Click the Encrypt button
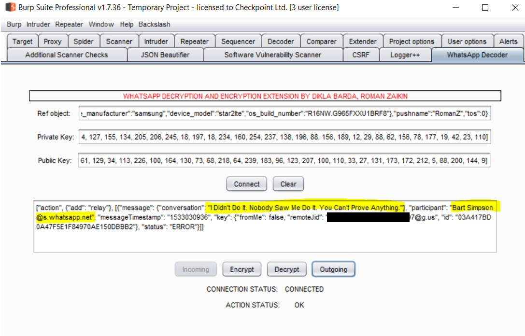This screenshot has width=525, height=336. [242, 269]
